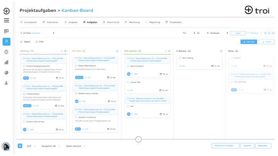Check the Quarterly Vorstellung status circle
Image resolution: width=278 pixels, height=156 pixels.
tap(76, 117)
